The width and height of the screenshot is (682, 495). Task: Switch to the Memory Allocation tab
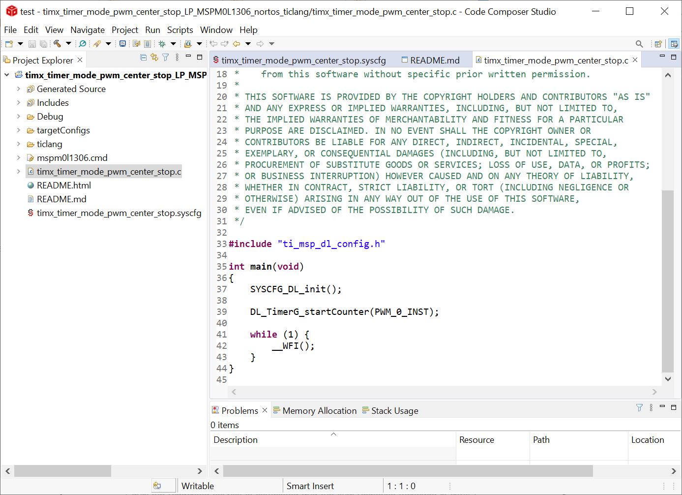click(319, 411)
